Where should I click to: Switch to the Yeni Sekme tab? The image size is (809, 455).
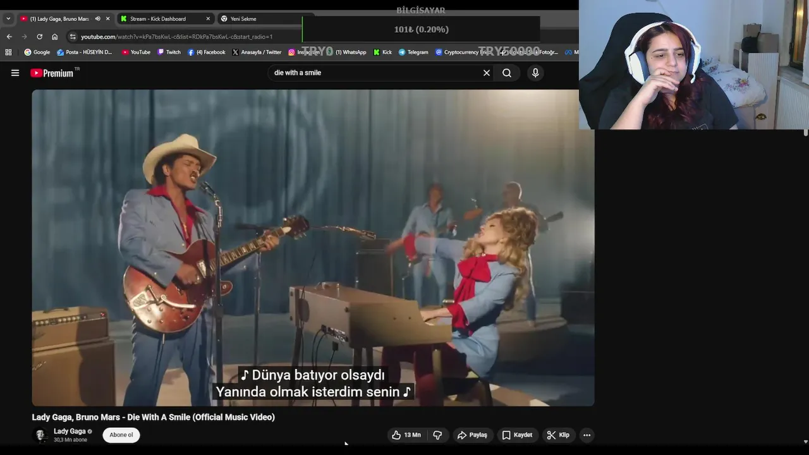[x=243, y=19]
